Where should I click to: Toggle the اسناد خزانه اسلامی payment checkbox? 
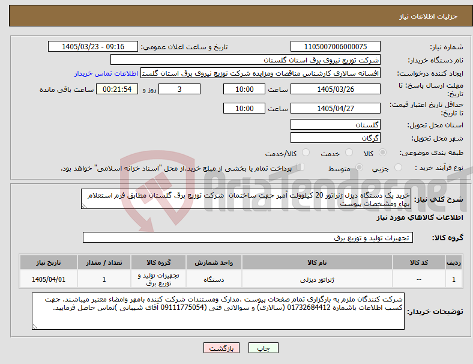(x=300, y=167)
